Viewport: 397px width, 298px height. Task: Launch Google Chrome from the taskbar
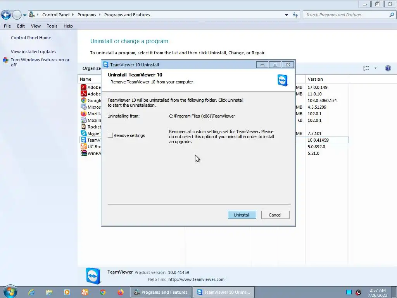point(102,292)
